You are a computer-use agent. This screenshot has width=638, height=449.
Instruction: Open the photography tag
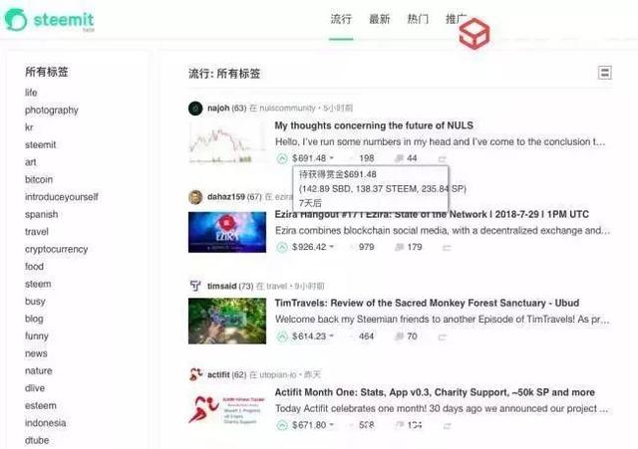52,111
